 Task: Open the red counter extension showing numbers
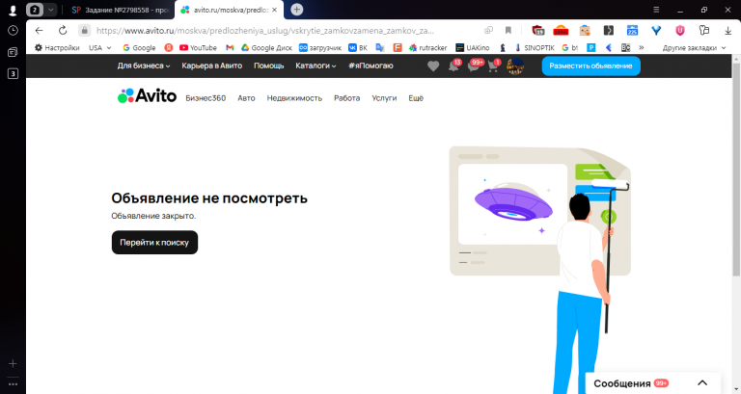coord(561,30)
